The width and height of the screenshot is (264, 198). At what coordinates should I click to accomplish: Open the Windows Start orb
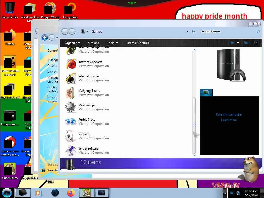pyautogui.click(x=7, y=193)
